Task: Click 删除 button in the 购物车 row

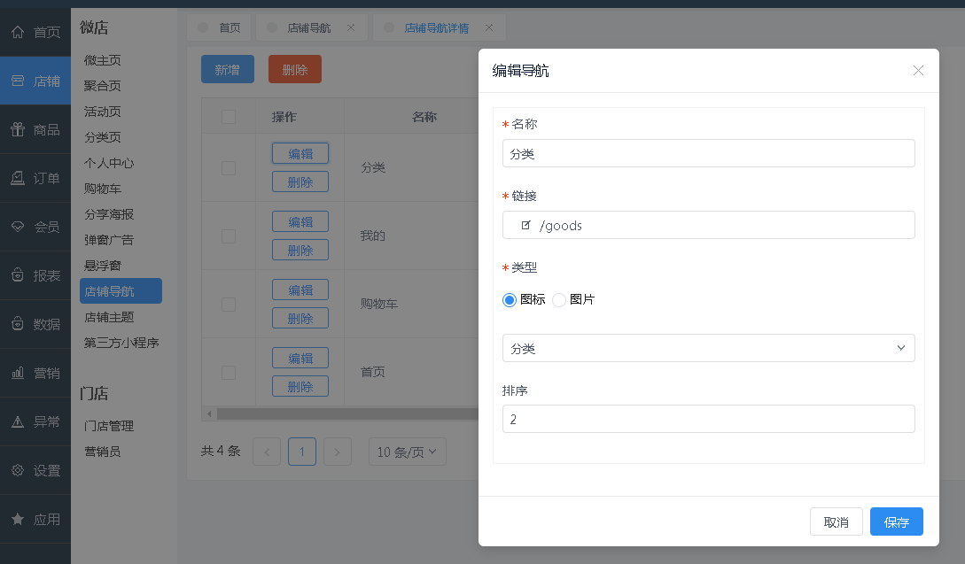Action: 300,319
